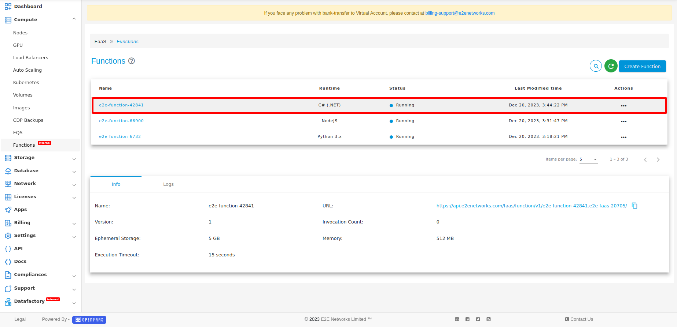Viewport: 677px width, 327px height.
Task: Click Legal link in footer
Action: [x=20, y=319]
